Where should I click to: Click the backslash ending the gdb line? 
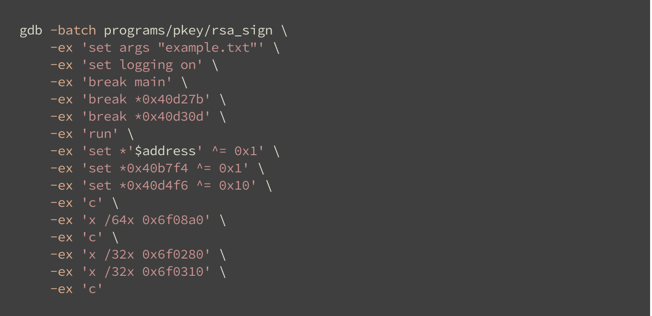pos(284,31)
